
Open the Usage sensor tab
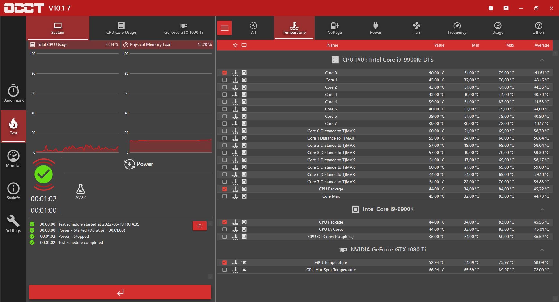coord(498,28)
